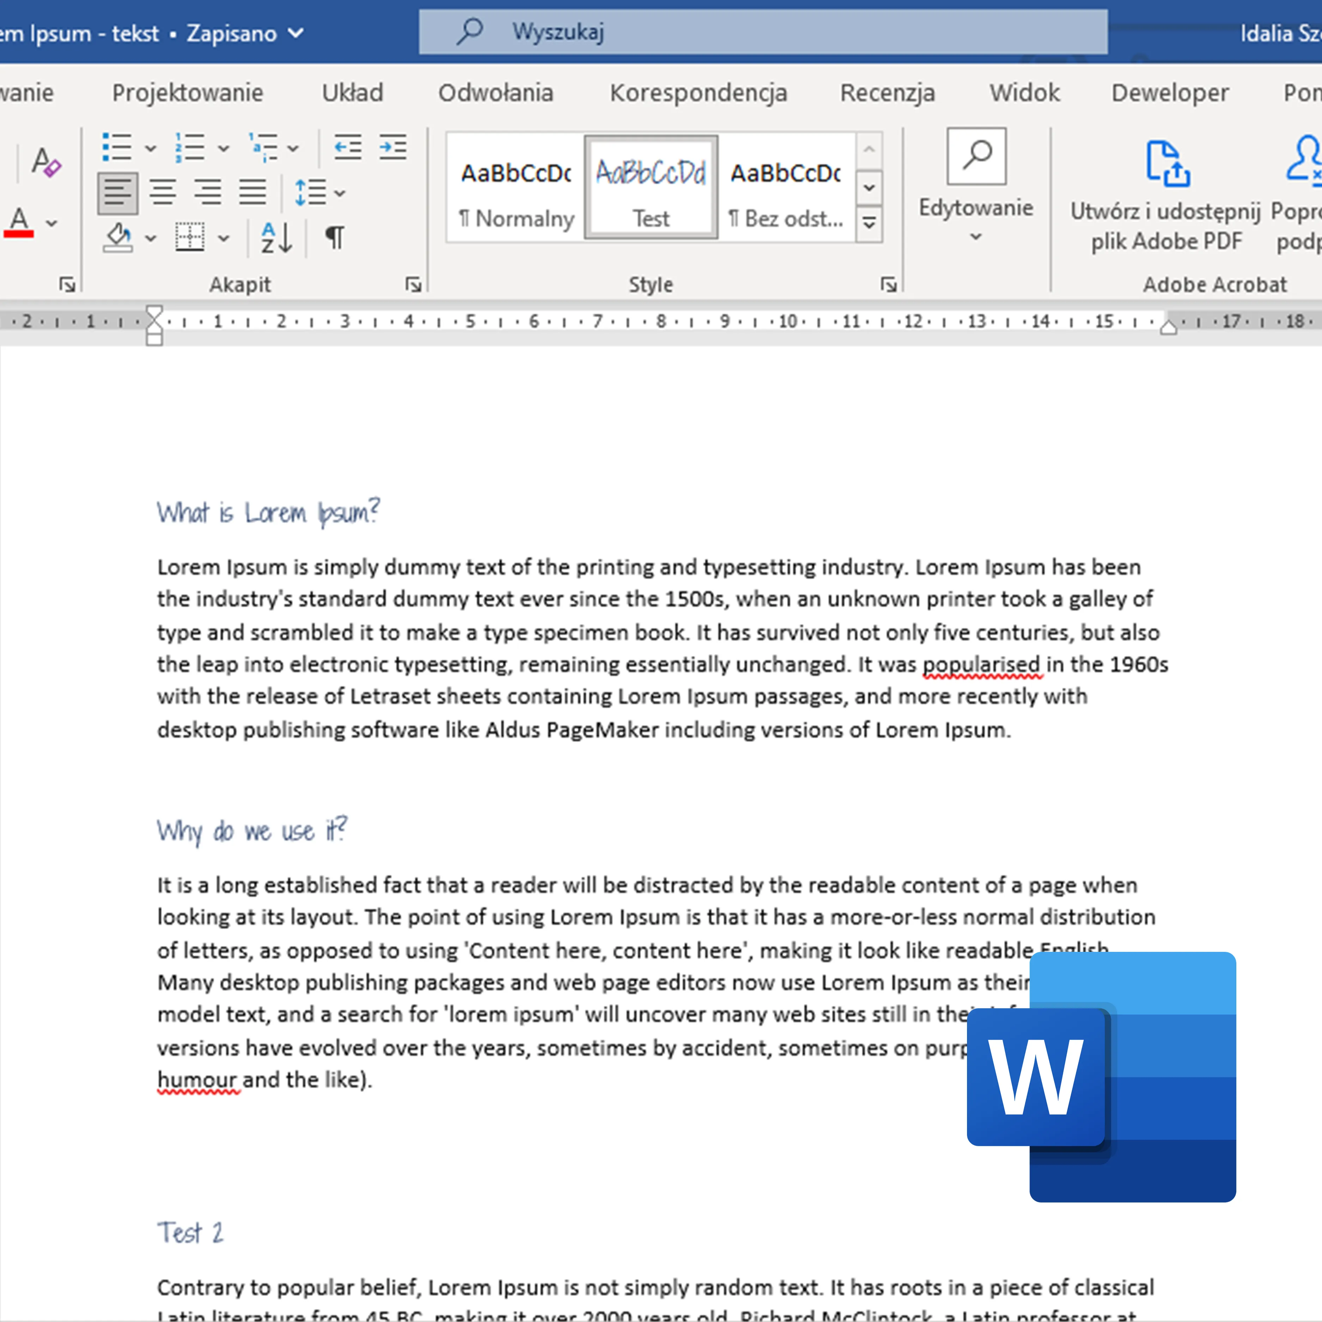Image resolution: width=1322 pixels, height=1322 pixels.
Task: Click the numbered list icon
Action: [190, 148]
